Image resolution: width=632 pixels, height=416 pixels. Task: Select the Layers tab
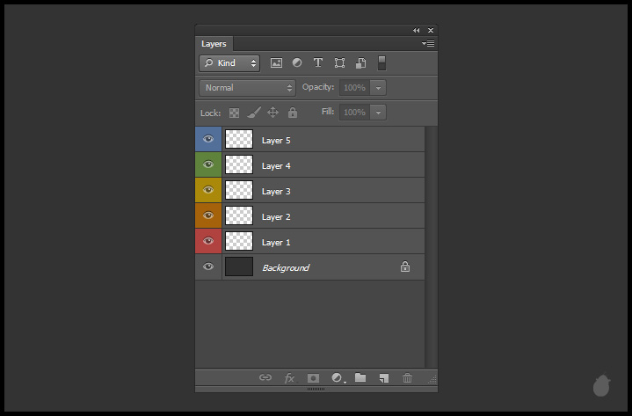214,43
